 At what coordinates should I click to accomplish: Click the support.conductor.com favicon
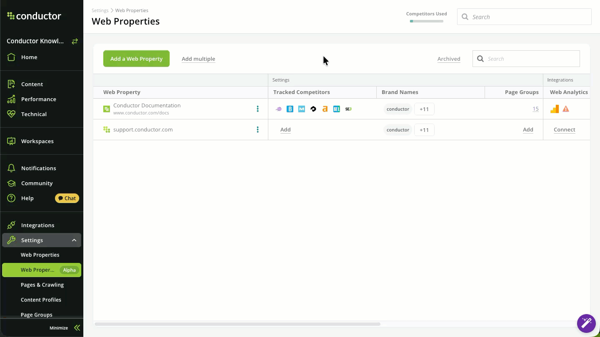click(x=107, y=130)
